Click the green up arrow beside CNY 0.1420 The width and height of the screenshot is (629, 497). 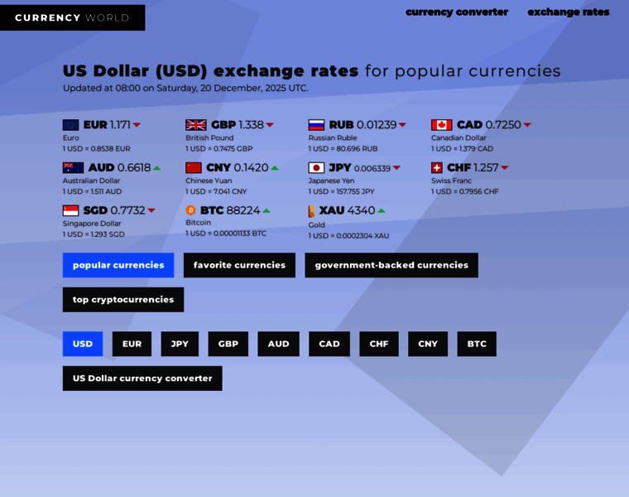click(275, 168)
